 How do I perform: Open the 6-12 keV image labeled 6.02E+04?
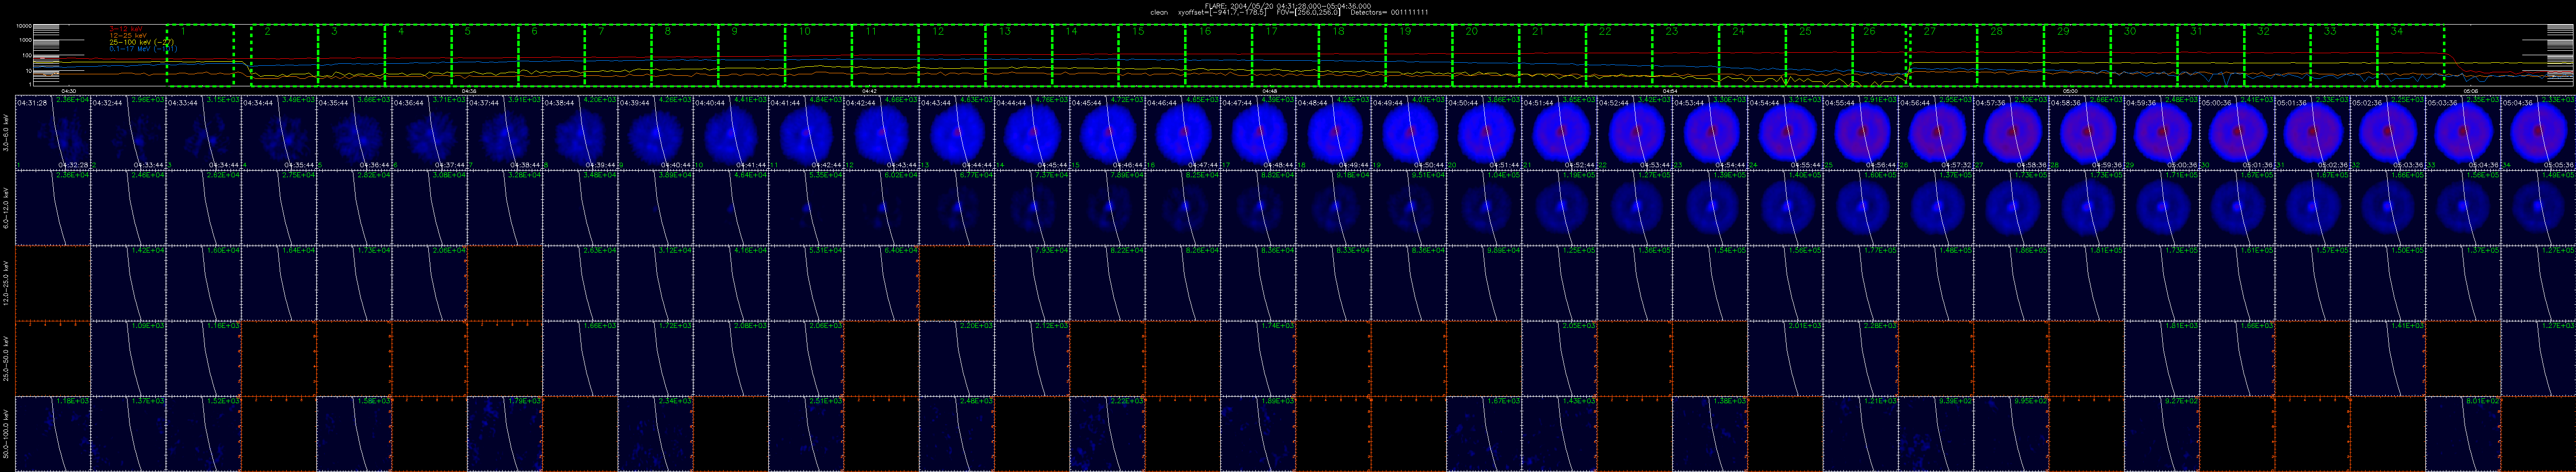881,208
